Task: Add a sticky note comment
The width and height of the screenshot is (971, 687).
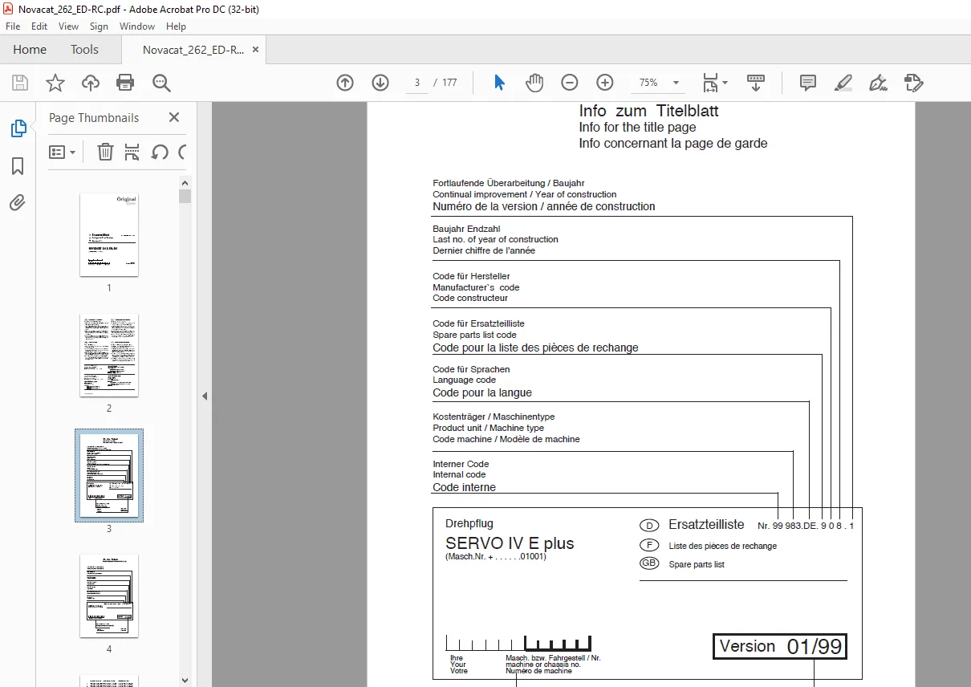Action: (x=808, y=83)
